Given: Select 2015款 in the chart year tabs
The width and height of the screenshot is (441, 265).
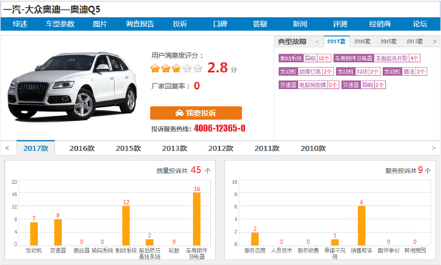Looking at the screenshot, I should tap(128, 149).
